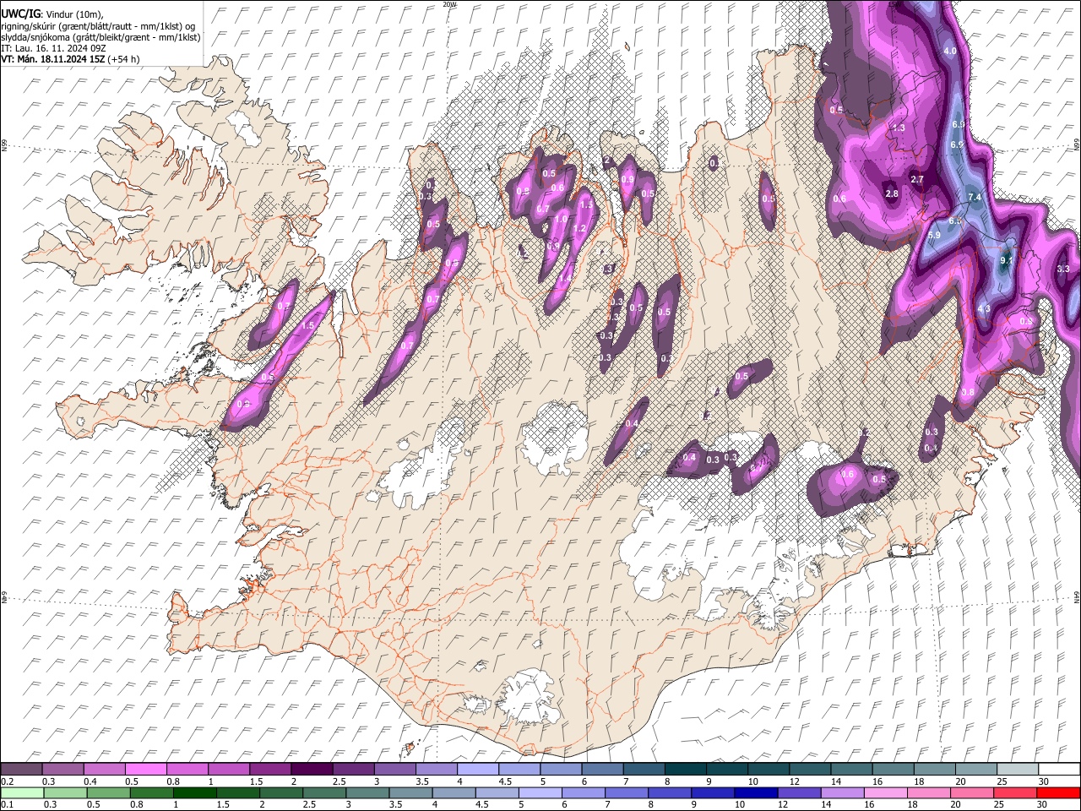Click the lower legend red swatch between 25 and 30
The image size is (1081, 811).
tap(1017, 792)
